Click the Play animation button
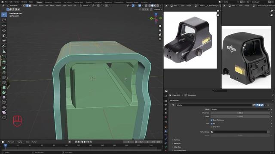Image resolution: width=275 pixels, height=154 pixels. 85,142
